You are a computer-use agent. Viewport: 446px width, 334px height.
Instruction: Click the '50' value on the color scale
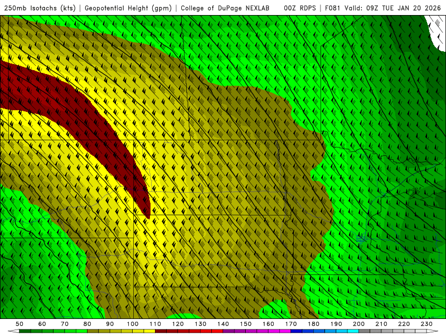20,324
